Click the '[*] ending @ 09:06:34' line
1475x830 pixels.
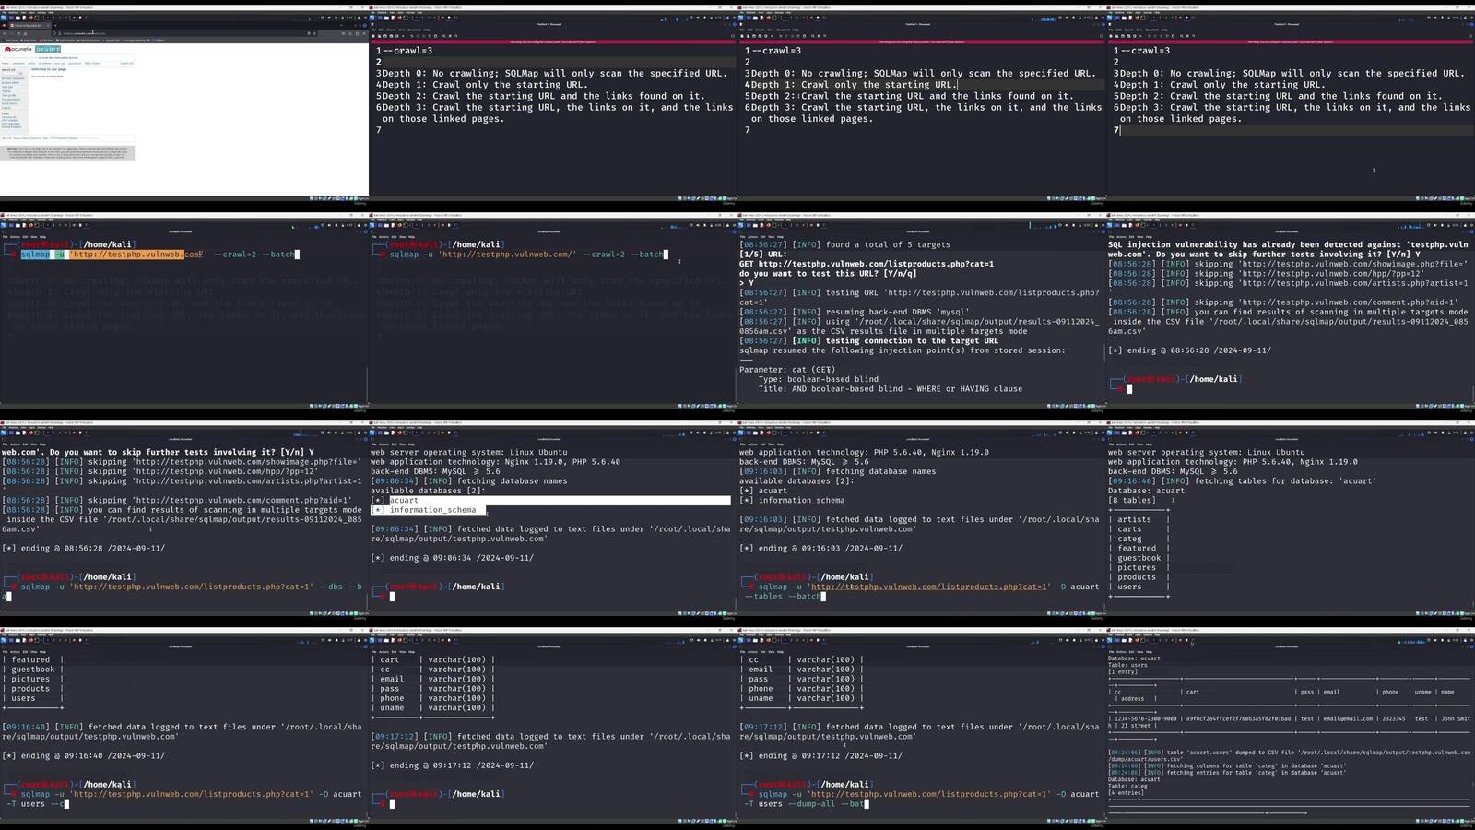pos(452,558)
